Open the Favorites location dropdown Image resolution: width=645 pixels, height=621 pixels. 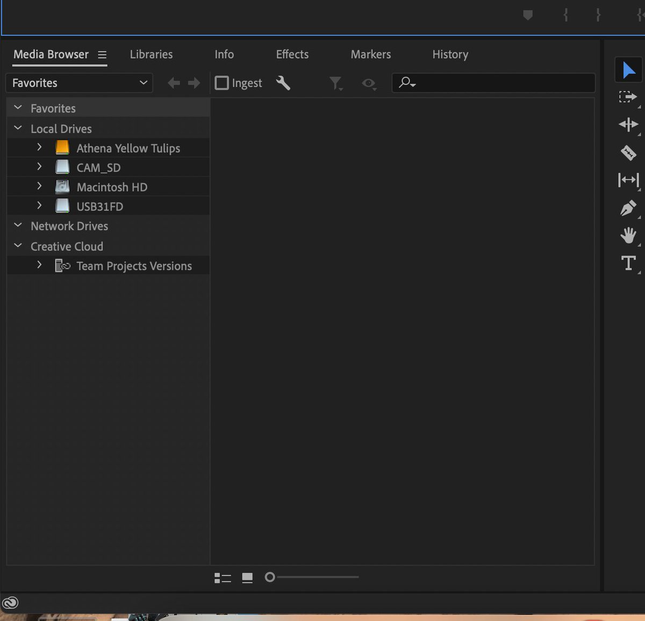point(79,83)
